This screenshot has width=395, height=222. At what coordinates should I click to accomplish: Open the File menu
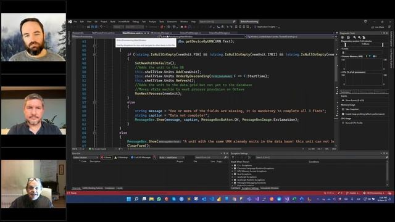click(x=75, y=22)
